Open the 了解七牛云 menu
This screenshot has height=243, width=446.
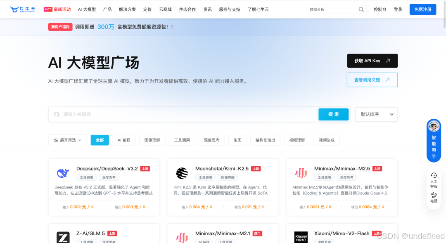click(258, 9)
